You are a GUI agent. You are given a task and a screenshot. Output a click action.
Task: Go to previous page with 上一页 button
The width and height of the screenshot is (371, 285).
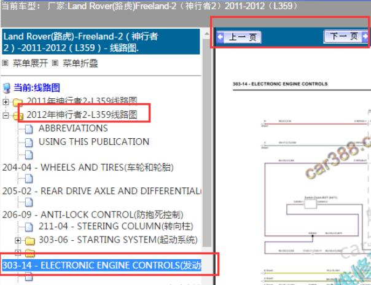(239, 37)
